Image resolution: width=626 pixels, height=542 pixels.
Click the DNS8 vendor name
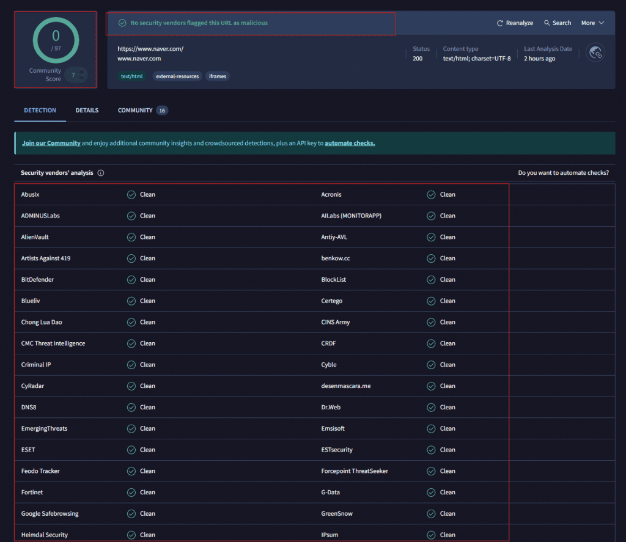click(x=29, y=408)
